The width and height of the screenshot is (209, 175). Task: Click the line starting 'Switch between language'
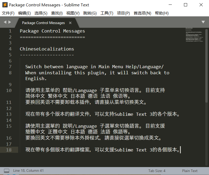pyautogui.click(x=94, y=67)
